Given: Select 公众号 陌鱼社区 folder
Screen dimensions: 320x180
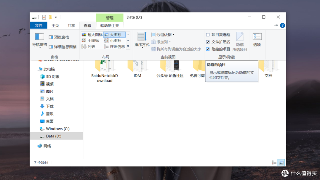Looking at the screenshot, I should pyautogui.click(x=170, y=69).
